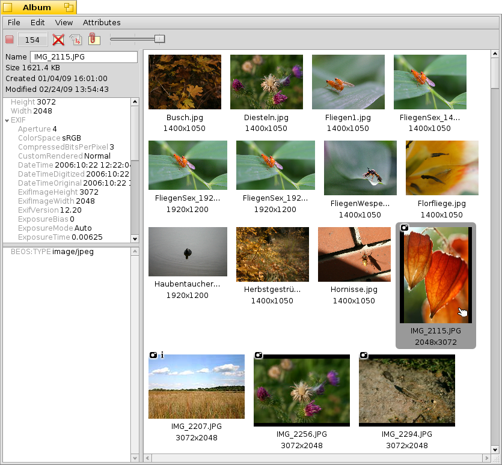Click the camera badge on IMG_2256.JPG
Image resolution: width=502 pixels, height=465 pixels.
(x=259, y=355)
